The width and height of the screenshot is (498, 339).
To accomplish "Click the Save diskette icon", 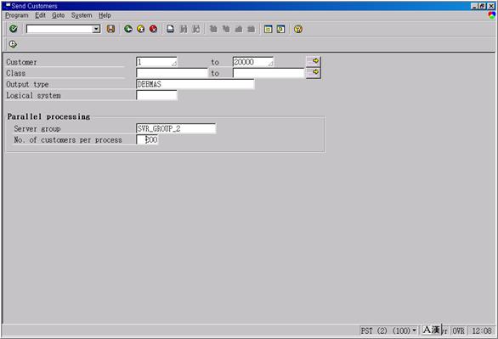I will pyautogui.click(x=110, y=29).
